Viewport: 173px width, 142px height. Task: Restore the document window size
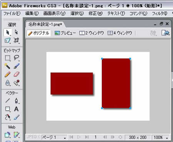tap(161, 24)
